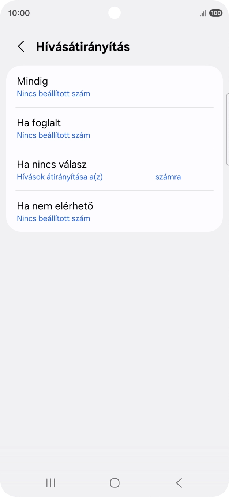Tap Nincs beállított szám under Mindig

click(53, 94)
